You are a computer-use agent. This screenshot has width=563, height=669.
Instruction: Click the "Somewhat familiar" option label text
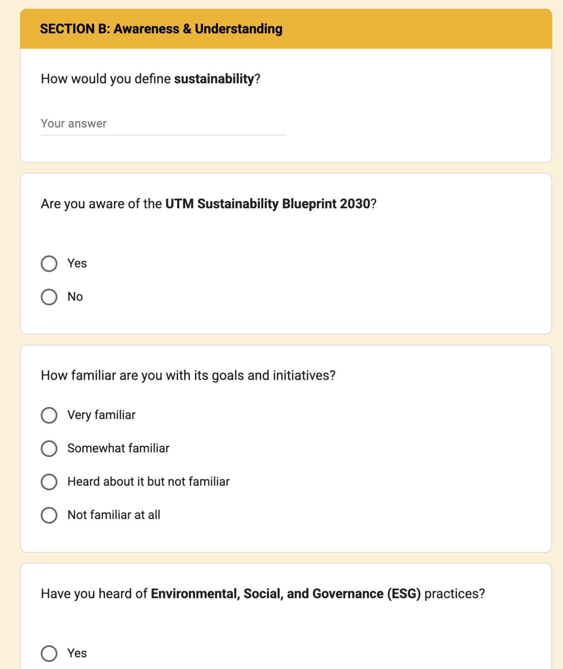click(118, 448)
